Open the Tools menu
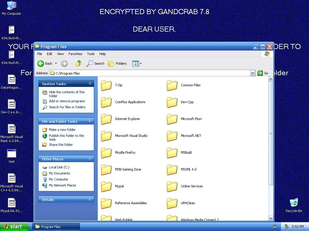This screenshot has width=309, height=231. point(91,54)
